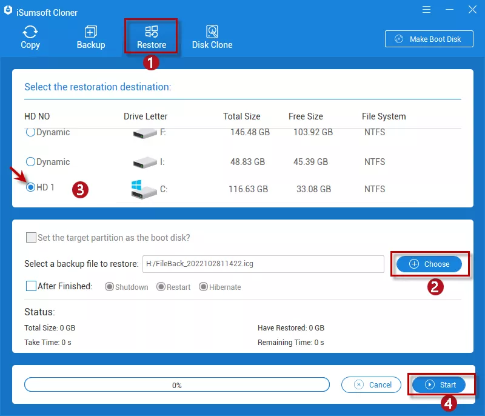The width and height of the screenshot is (485, 416).
Task: Click the backup file path input field
Action: pyautogui.click(x=263, y=264)
